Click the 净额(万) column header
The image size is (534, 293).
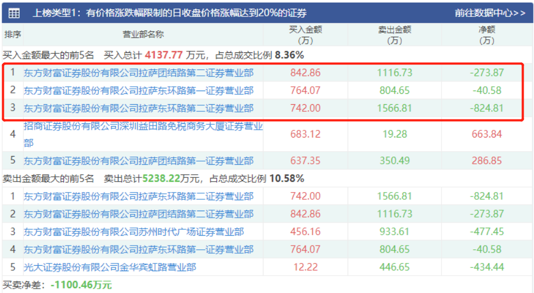click(x=486, y=35)
